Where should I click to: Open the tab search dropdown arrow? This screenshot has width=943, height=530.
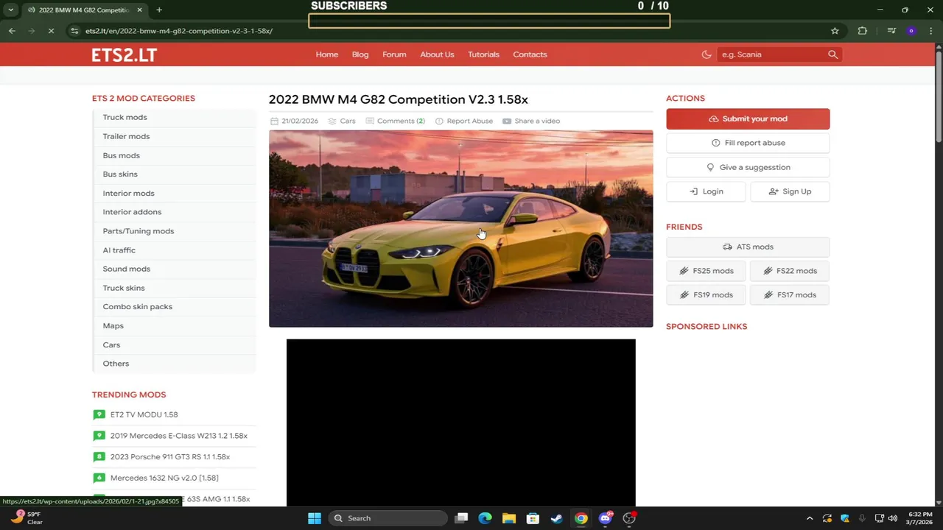tap(10, 10)
